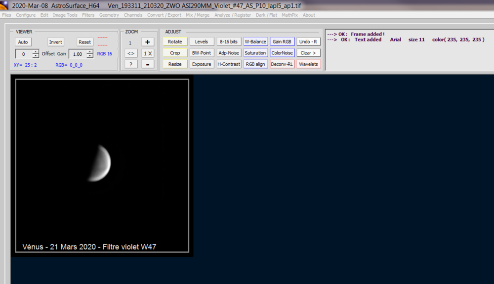This screenshot has width=494, height=284.
Task: Click the RGB align button
Action: point(255,64)
